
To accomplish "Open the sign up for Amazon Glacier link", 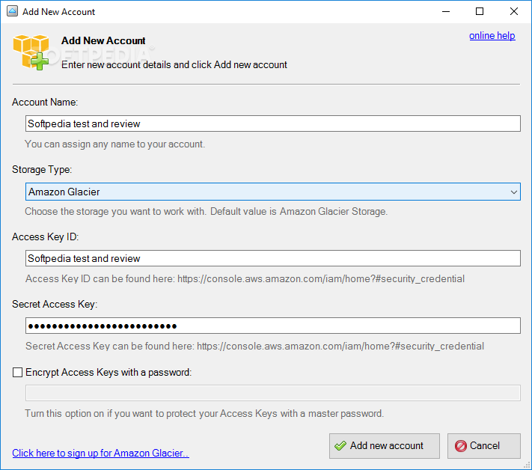I will [x=100, y=453].
